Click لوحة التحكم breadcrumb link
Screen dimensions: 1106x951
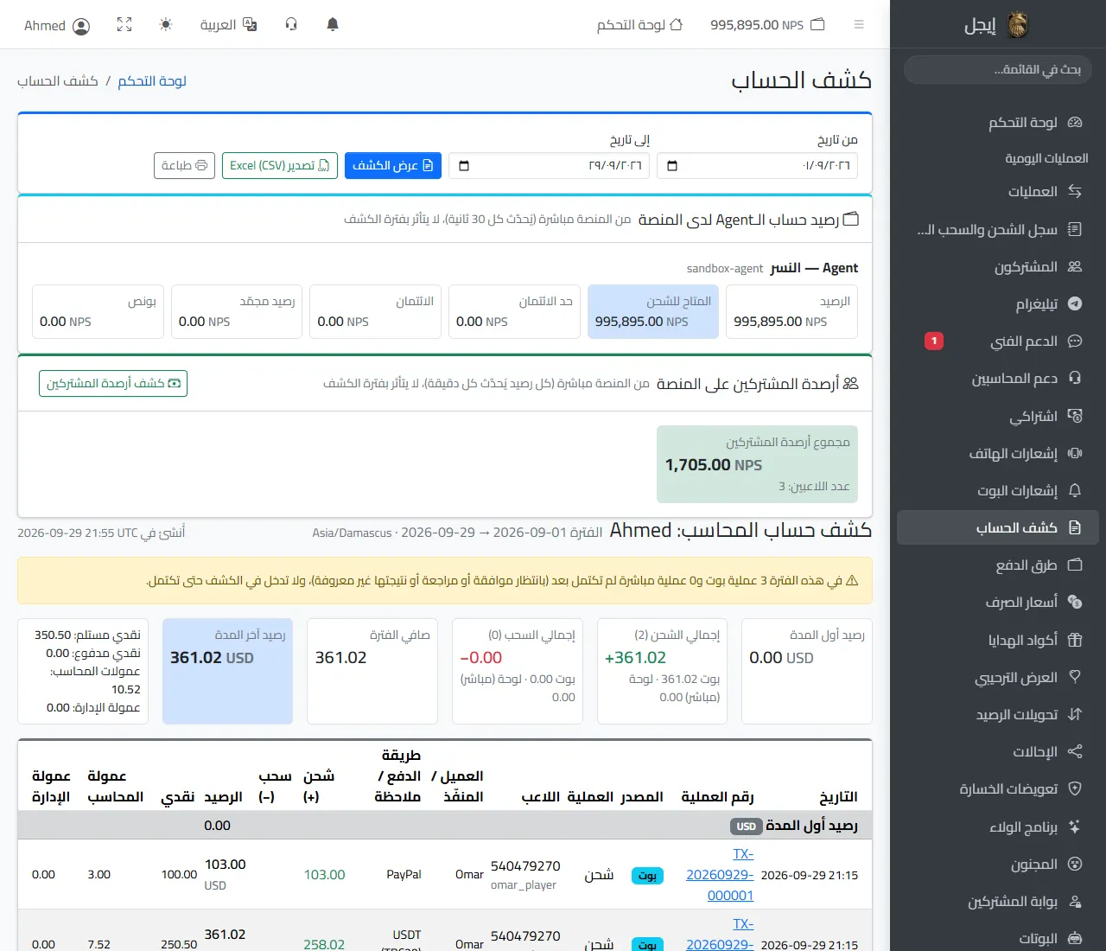152,81
